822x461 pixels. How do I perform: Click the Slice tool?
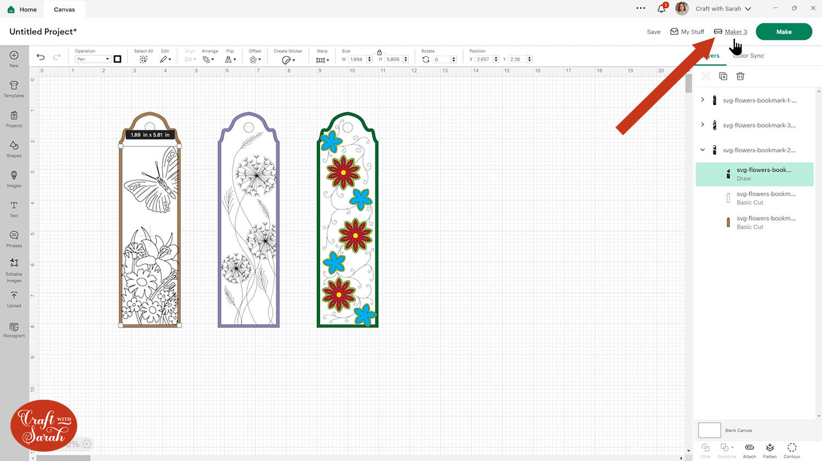(705, 451)
